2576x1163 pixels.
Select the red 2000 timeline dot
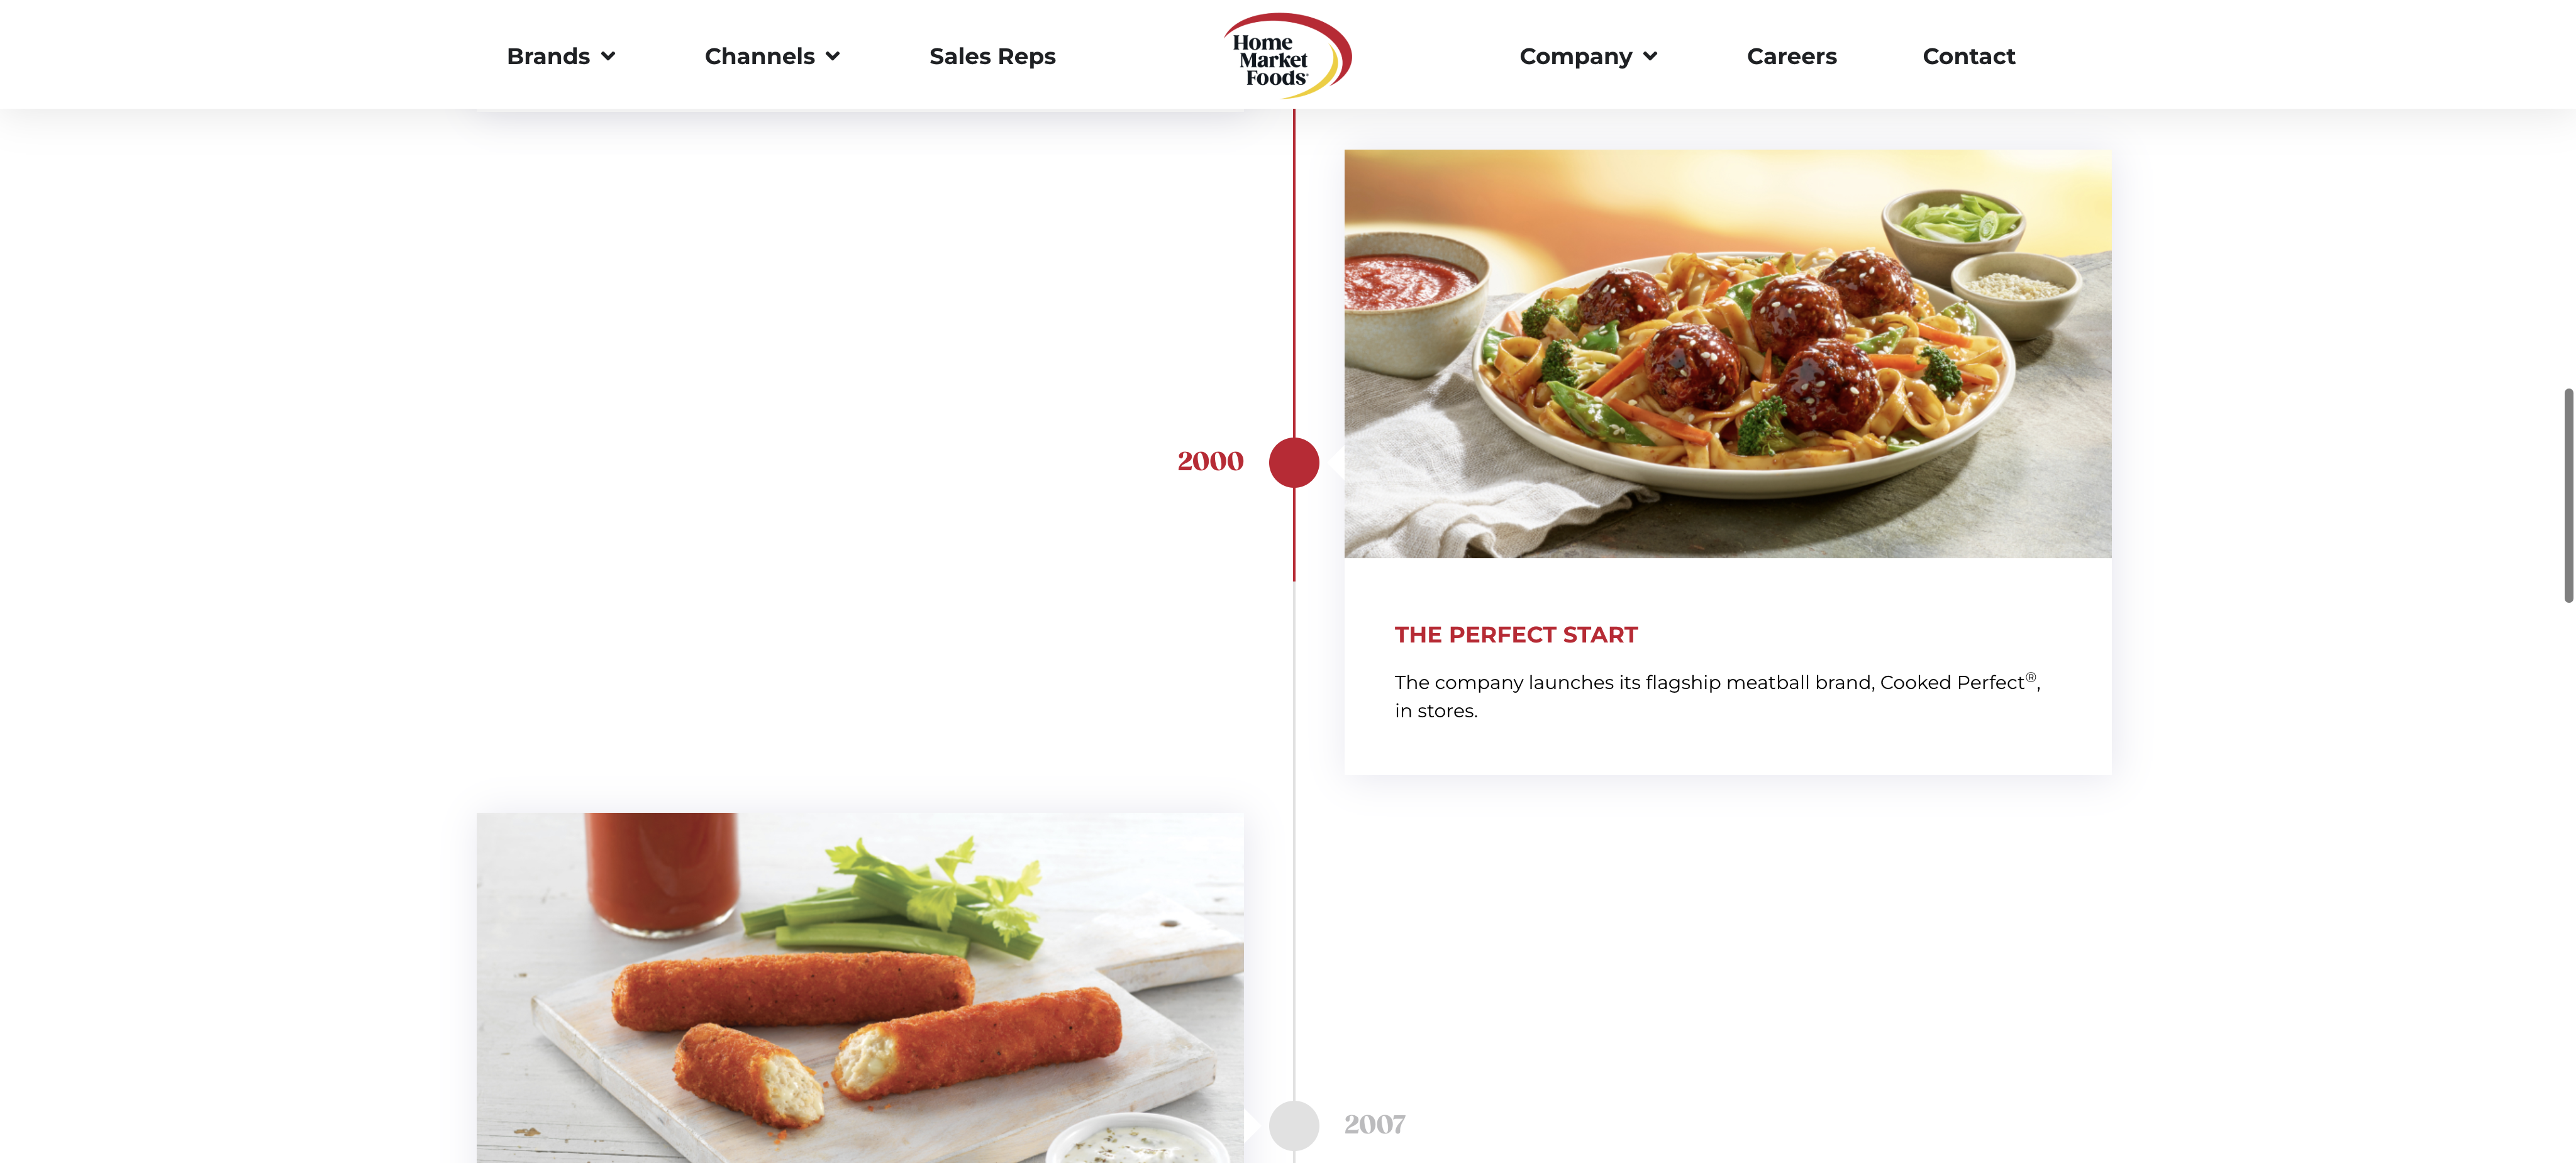point(1294,462)
